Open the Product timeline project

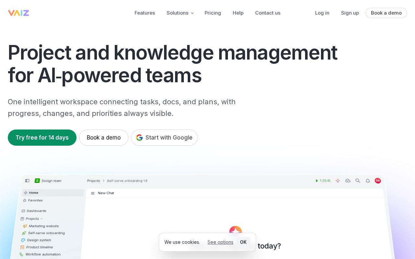(x=36, y=247)
